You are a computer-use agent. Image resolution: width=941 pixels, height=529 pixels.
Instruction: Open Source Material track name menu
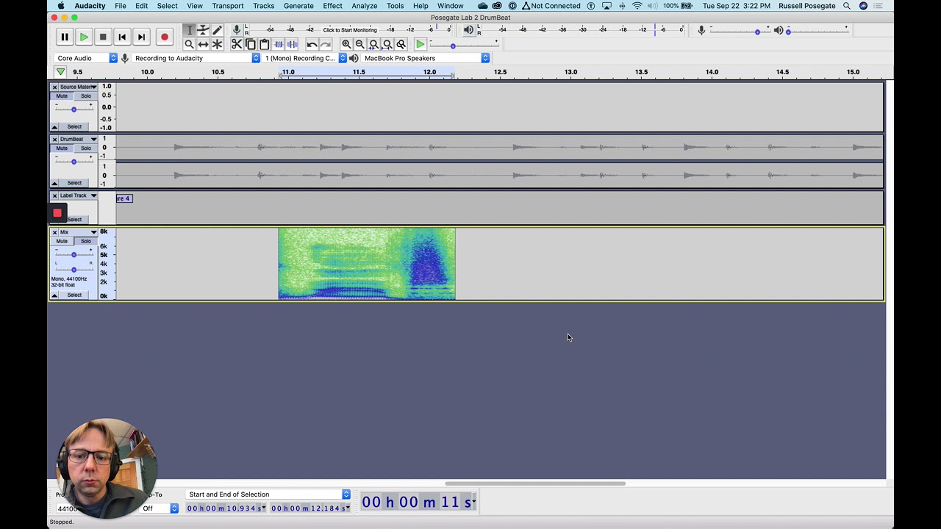(78, 87)
